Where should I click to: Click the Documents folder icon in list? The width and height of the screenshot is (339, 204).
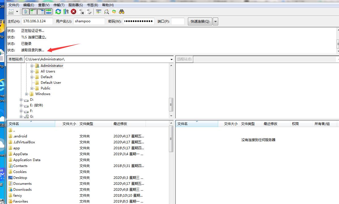pos(10,183)
